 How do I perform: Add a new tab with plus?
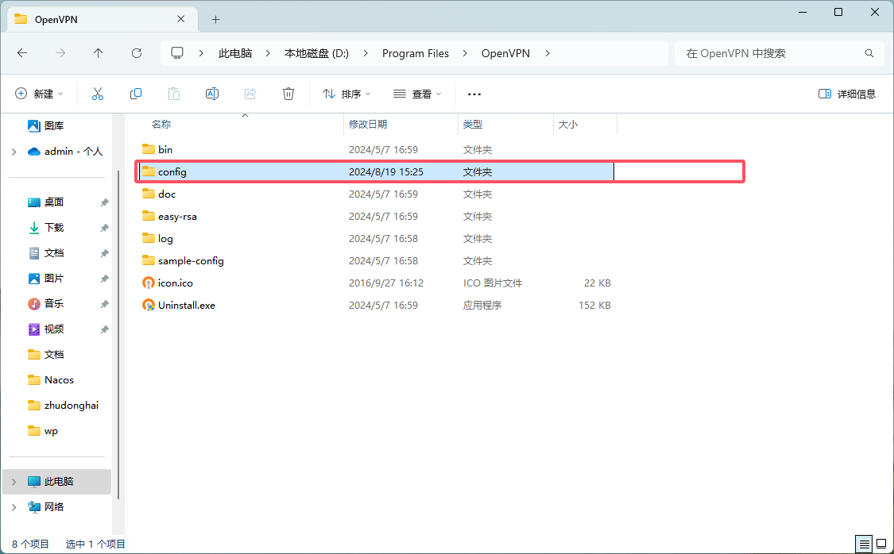pos(215,19)
